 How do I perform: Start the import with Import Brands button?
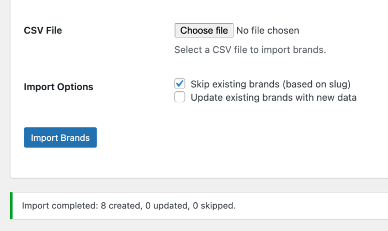60,137
